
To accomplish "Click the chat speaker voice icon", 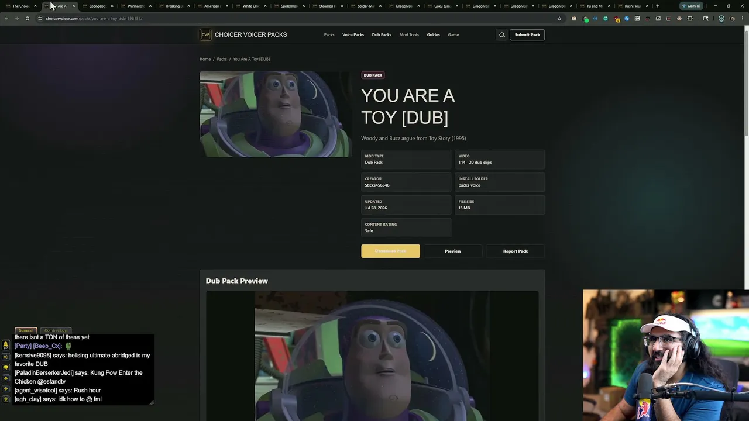I will point(6,357).
